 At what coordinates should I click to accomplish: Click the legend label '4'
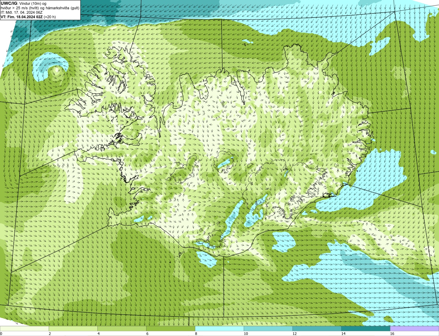pyautogui.click(x=98, y=334)
